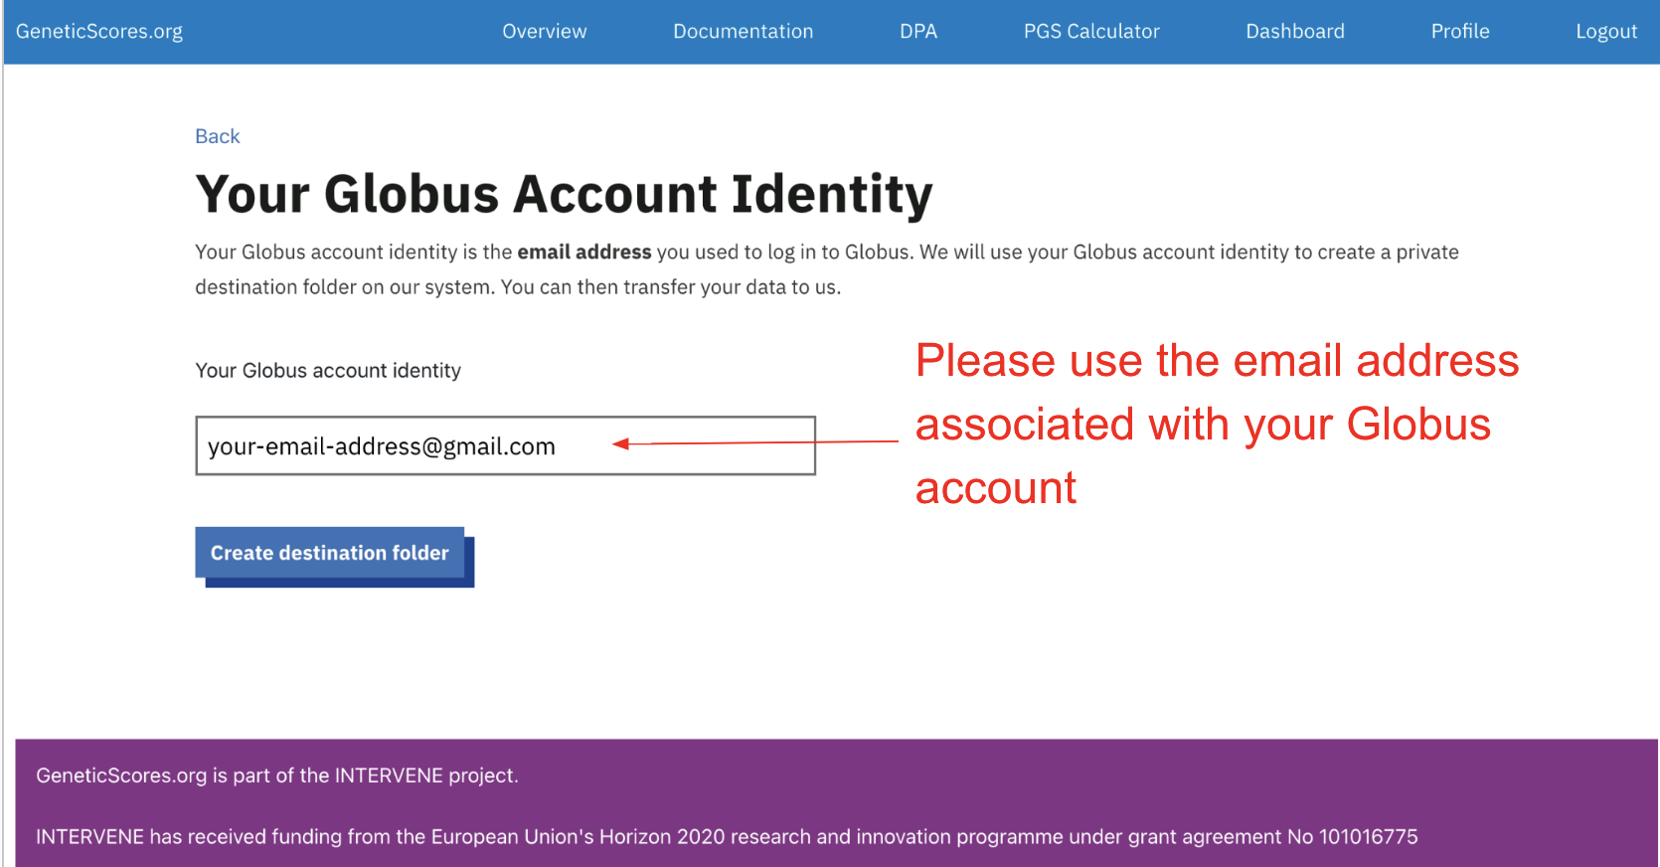This screenshot has height=867, width=1660.
Task: Go to the Documentation page
Action: [x=743, y=31]
